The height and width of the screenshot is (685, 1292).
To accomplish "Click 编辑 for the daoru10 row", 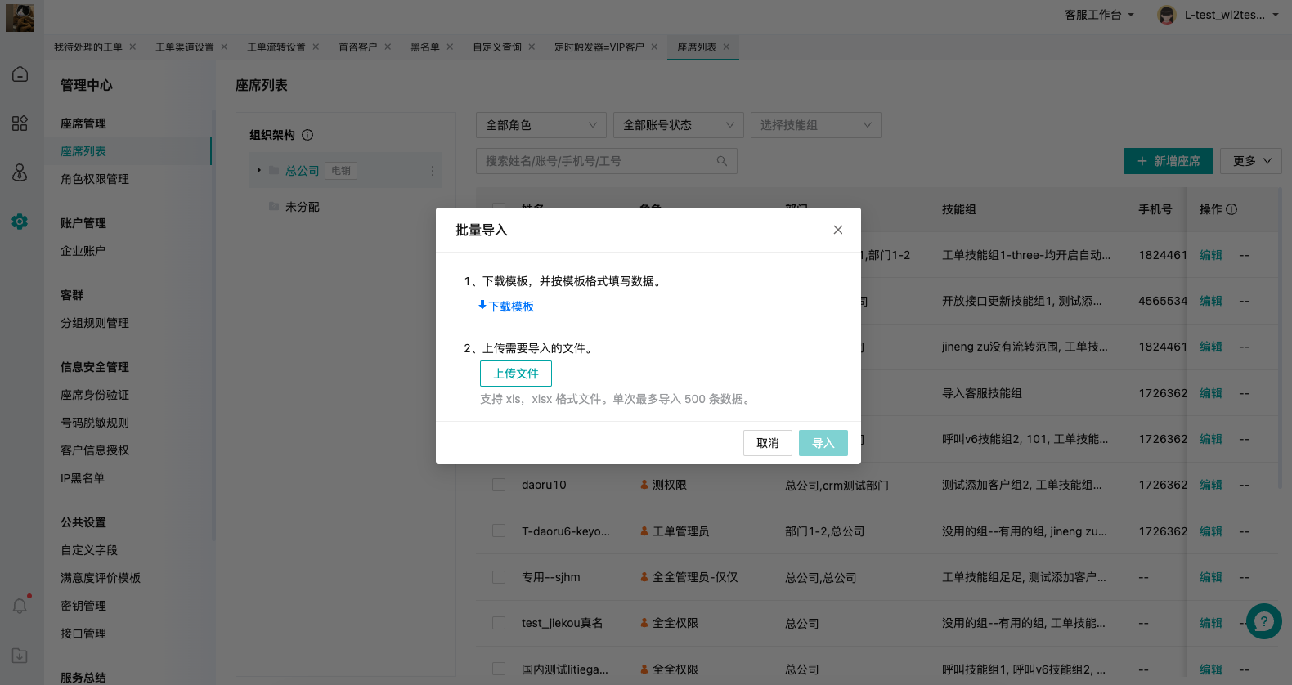I will click(1211, 485).
